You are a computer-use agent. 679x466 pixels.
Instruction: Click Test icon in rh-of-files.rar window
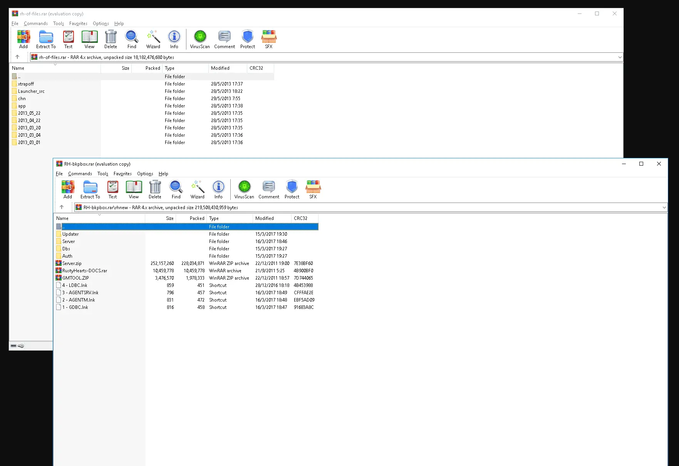tap(68, 39)
